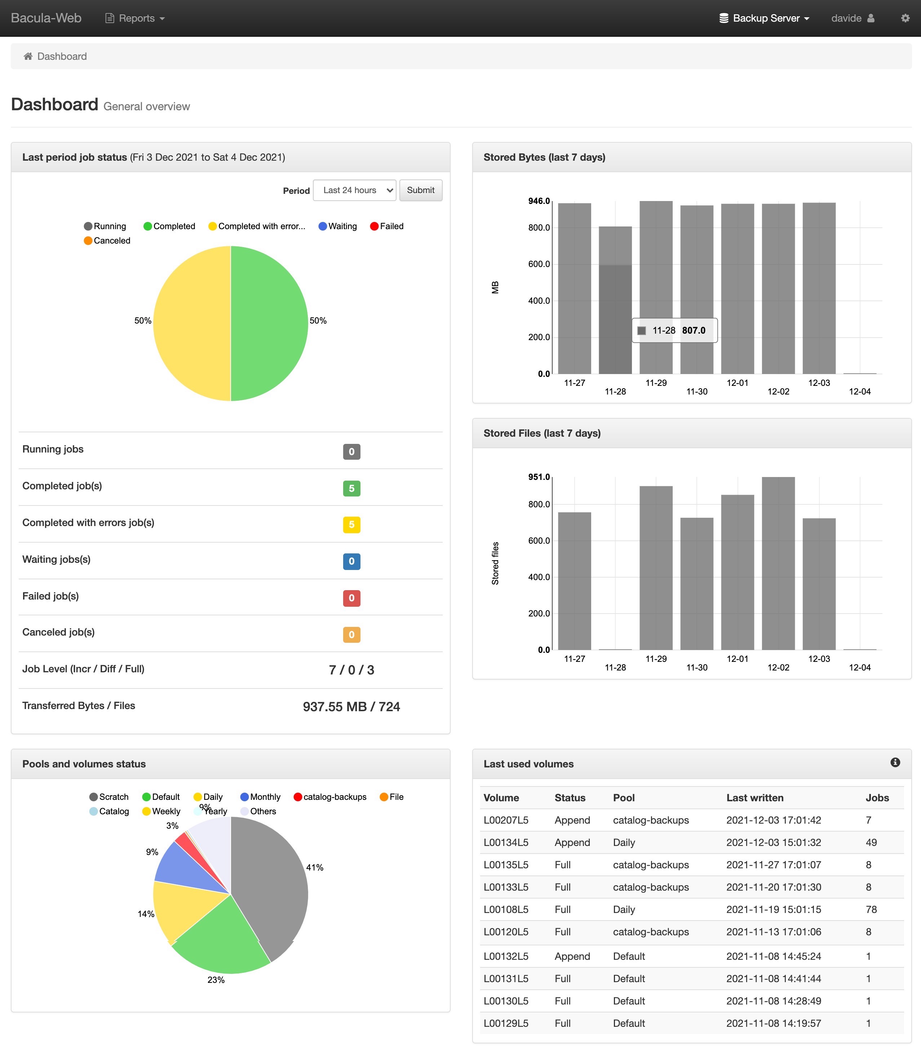Screen dimensions: 921x1047
Task: Hide Failed series in job status legend
Action: click(387, 226)
